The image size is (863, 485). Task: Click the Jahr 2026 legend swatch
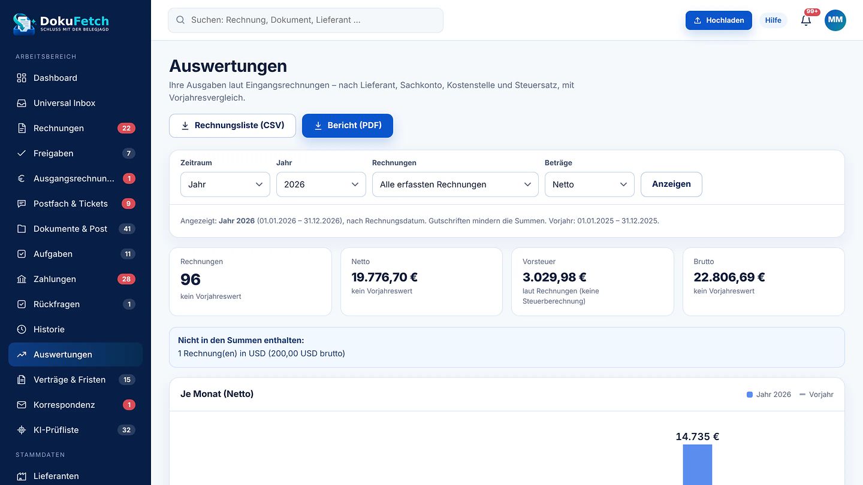tap(750, 395)
